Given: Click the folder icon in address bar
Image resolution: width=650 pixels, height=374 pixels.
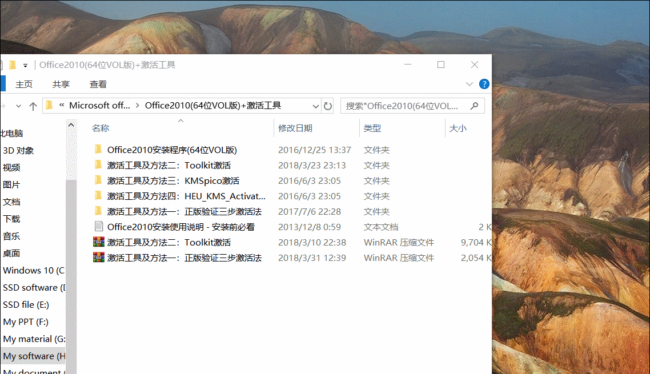Looking at the screenshot, I should [49, 105].
